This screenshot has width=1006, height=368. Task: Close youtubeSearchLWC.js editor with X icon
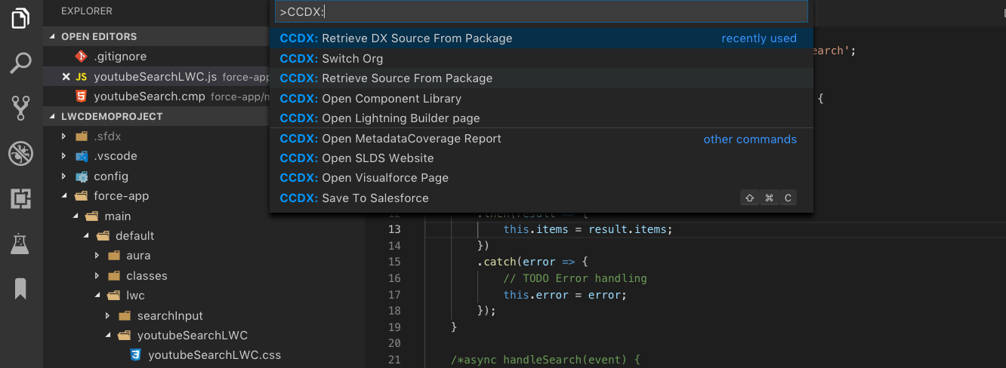coord(66,76)
